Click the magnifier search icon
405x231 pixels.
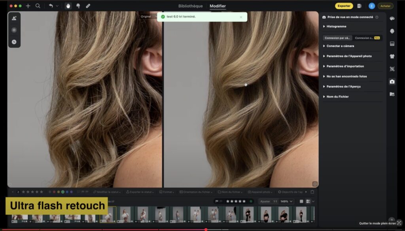[38, 6]
